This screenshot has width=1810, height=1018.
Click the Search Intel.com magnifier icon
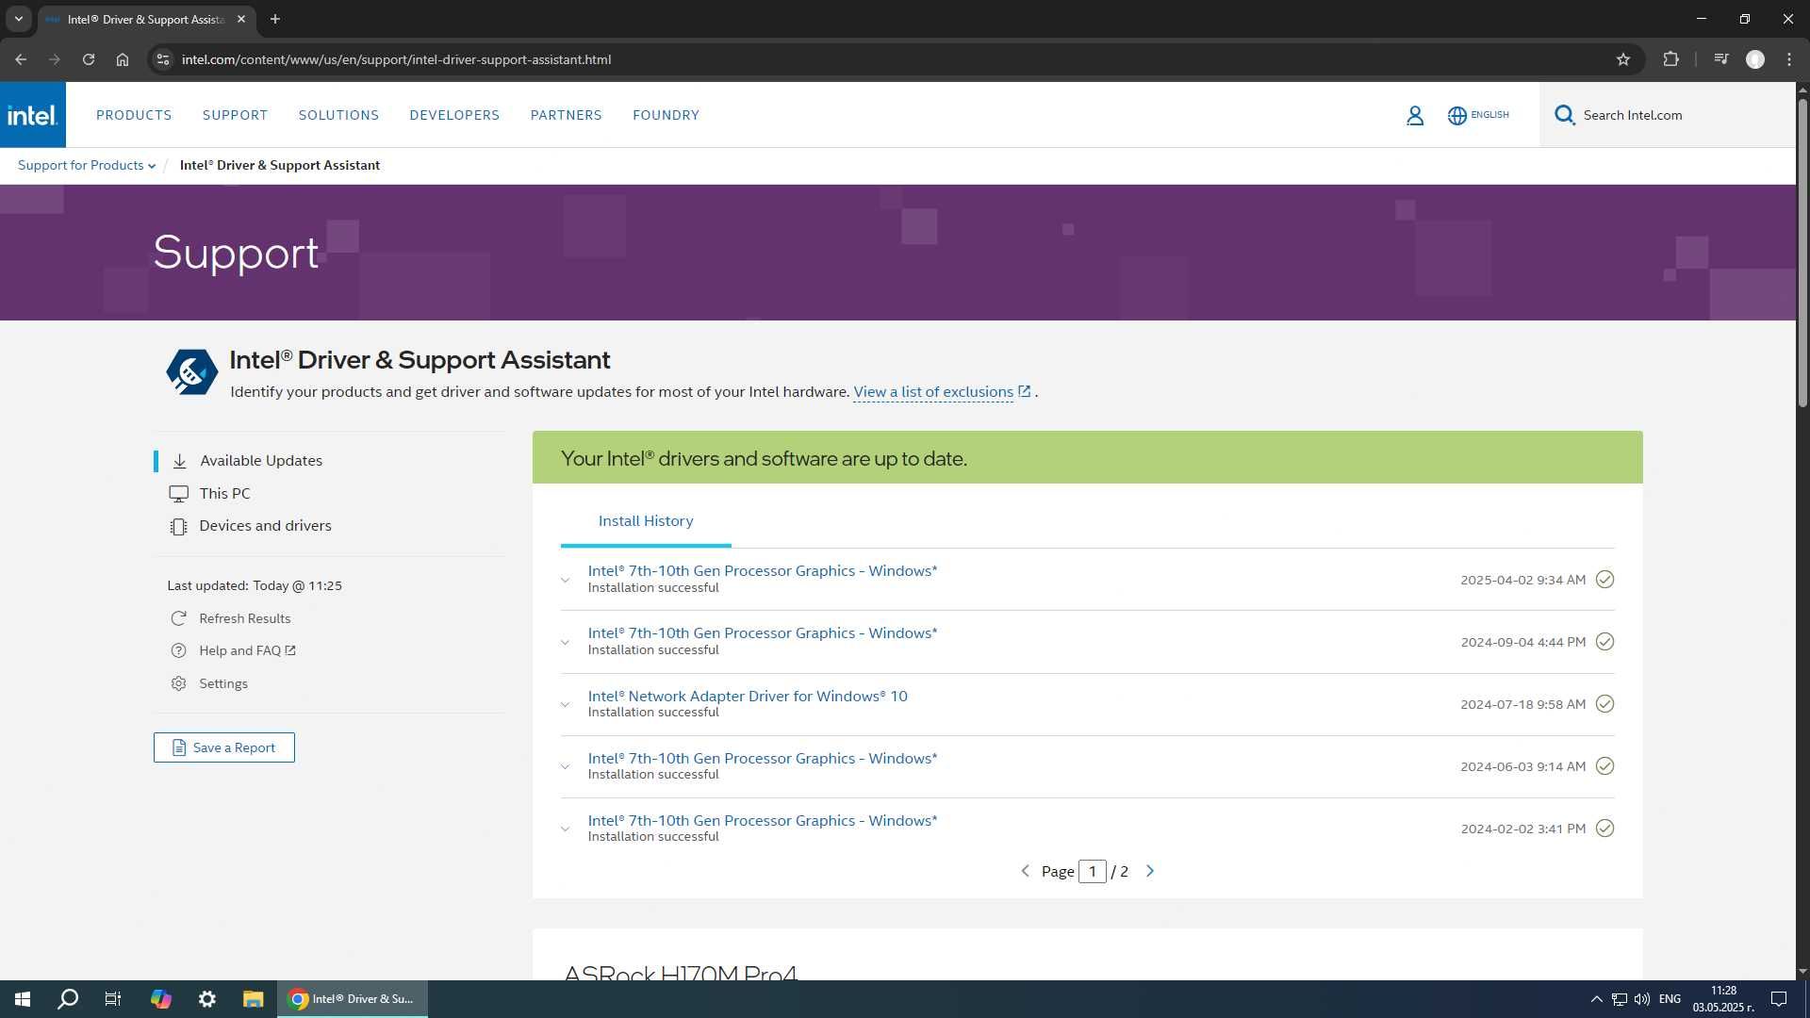coord(1565,115)
